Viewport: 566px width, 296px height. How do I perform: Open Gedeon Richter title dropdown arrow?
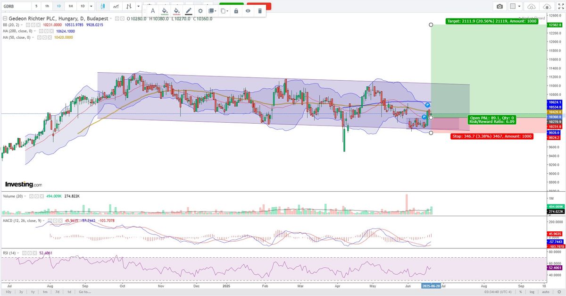(110, 18)
